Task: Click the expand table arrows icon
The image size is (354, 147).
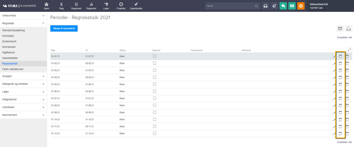Action: [350, 50]
